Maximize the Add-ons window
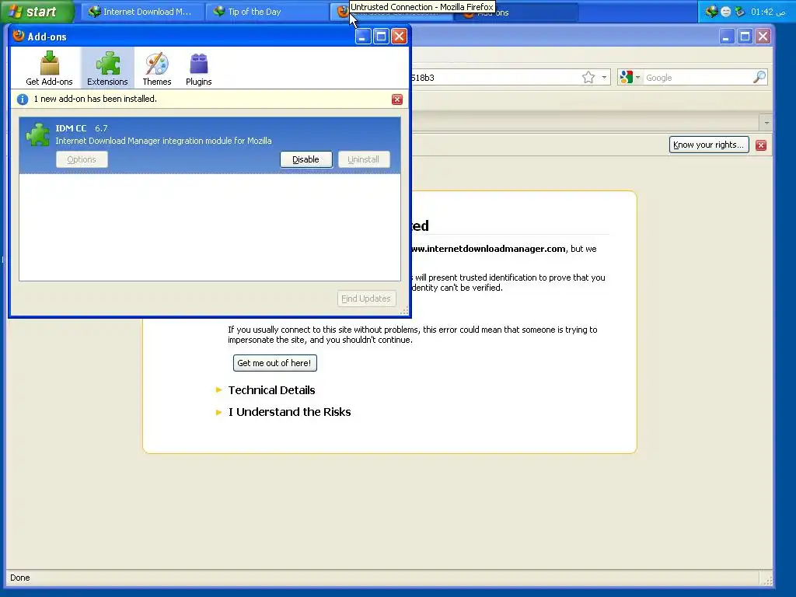 pos(381,37)
